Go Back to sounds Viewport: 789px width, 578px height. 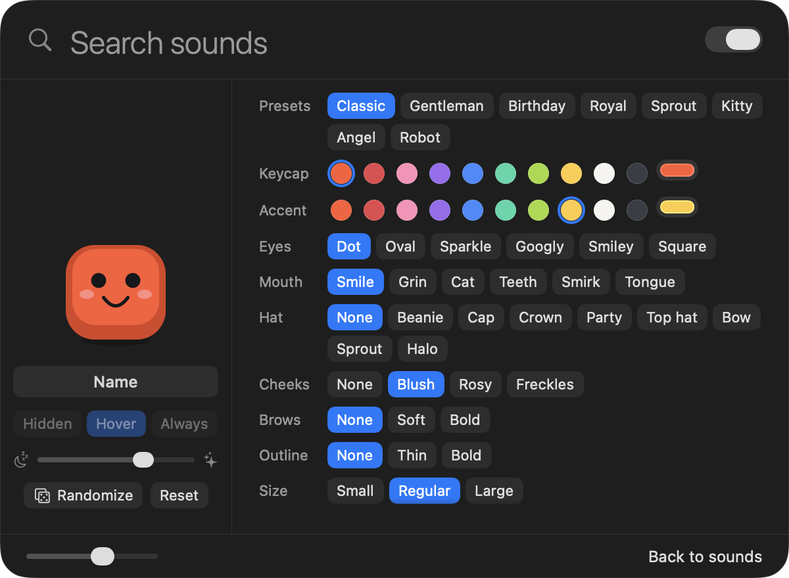click(705, 556)
